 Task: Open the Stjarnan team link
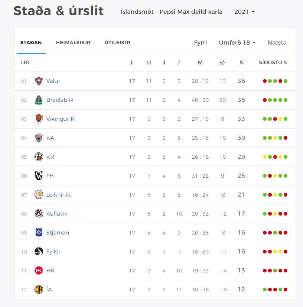58,233
